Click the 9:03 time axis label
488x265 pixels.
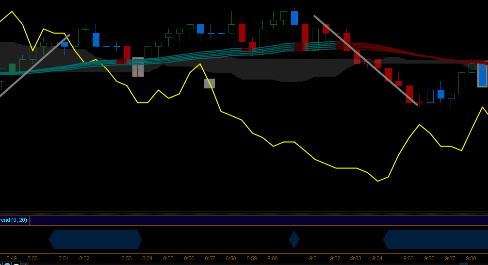[x=356, y=258]
